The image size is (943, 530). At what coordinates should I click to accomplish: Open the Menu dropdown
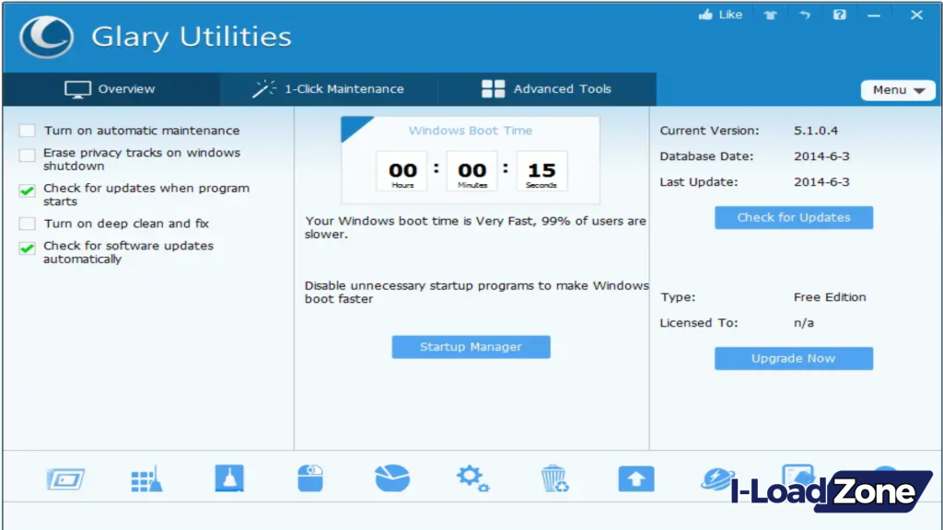[x=897, y=89]
